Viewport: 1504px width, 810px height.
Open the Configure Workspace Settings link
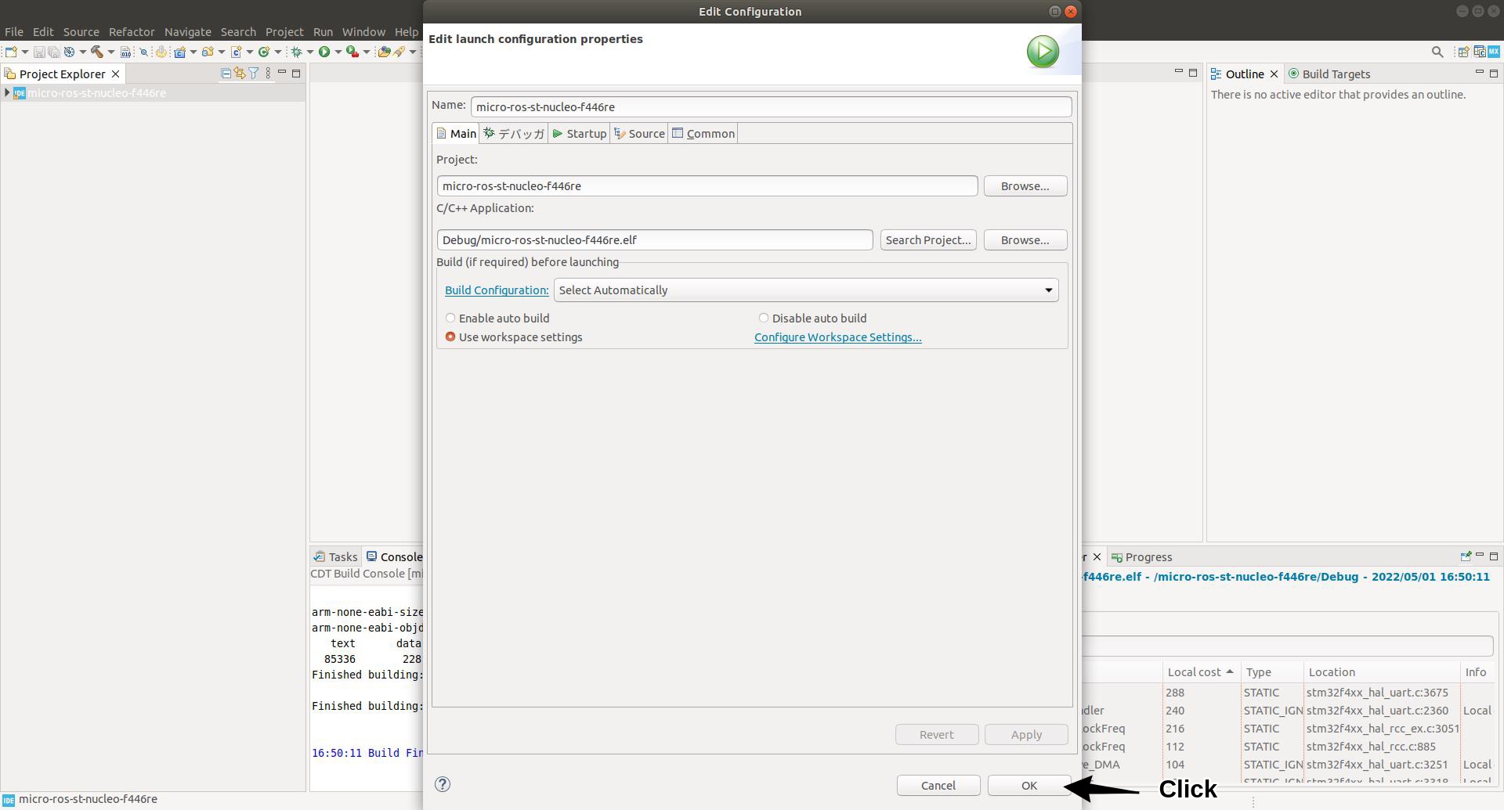[838, 337]
